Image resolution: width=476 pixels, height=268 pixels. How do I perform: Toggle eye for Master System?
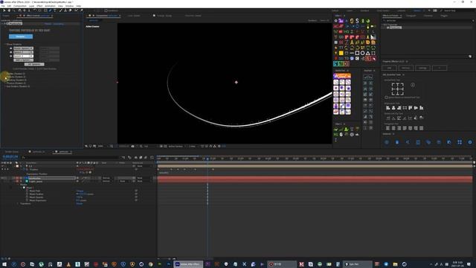click(11, 48)
